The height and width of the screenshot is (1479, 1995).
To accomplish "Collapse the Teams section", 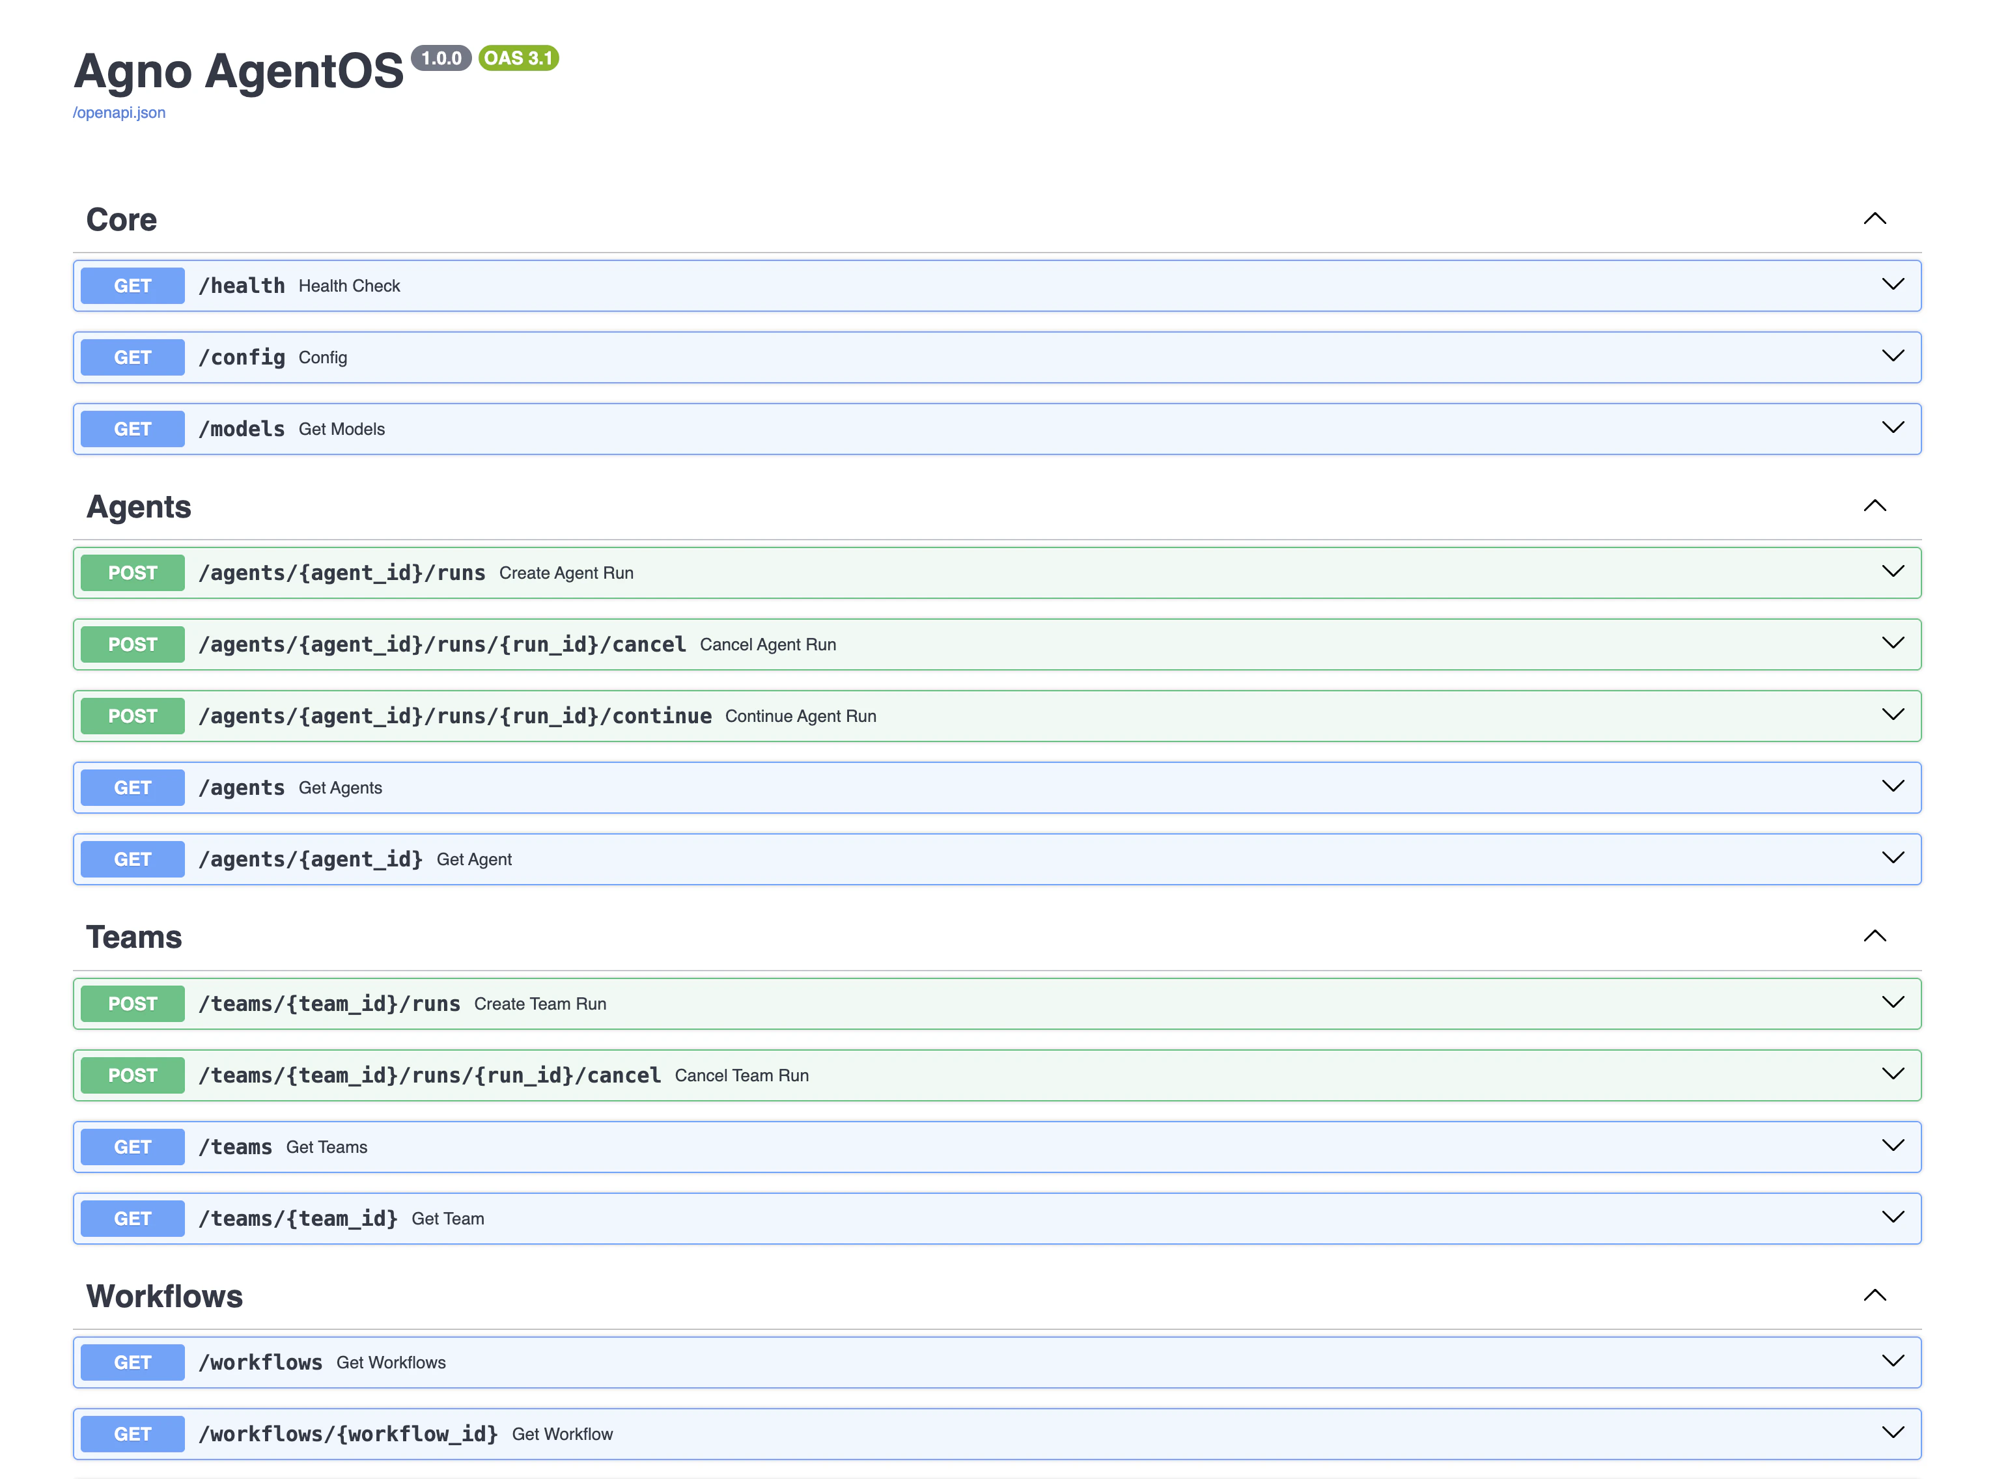I will (1876, 935).
